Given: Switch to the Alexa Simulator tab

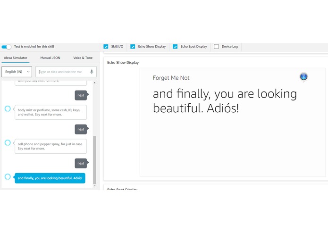Looking at the screenshot, I should 16,58.
